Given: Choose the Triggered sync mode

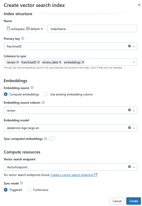Looking at the screenshot, I should click(x=6, y=190).
